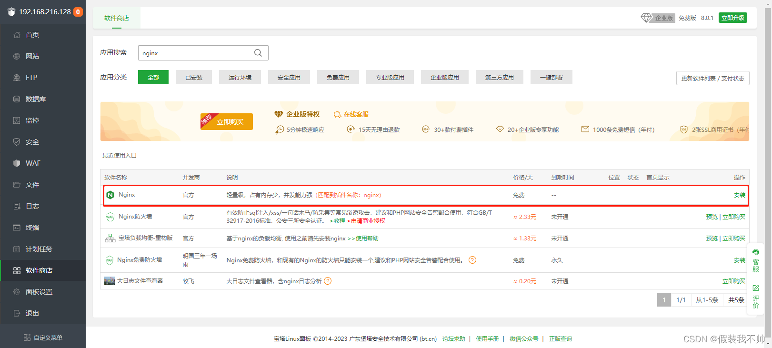The image size is (772, 348).
Task: Click 安装 for Nginx免费防火墙 row
Action: pos(740,260)
